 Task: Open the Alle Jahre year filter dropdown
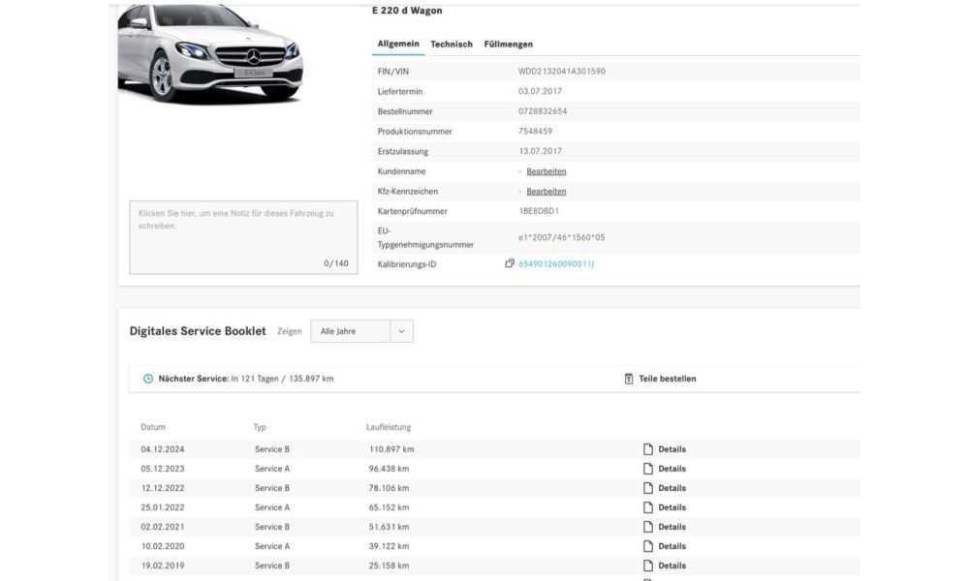(361, 331)
